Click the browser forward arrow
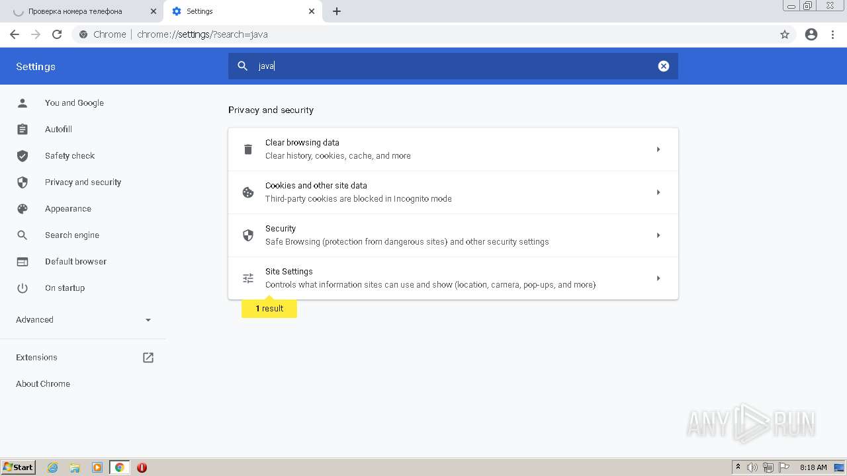The height and width of the screenshot is (476, 847). (36, 34)
